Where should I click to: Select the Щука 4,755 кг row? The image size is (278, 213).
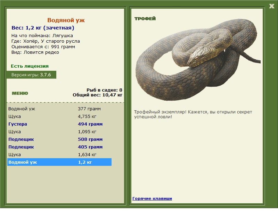(59, 116)
